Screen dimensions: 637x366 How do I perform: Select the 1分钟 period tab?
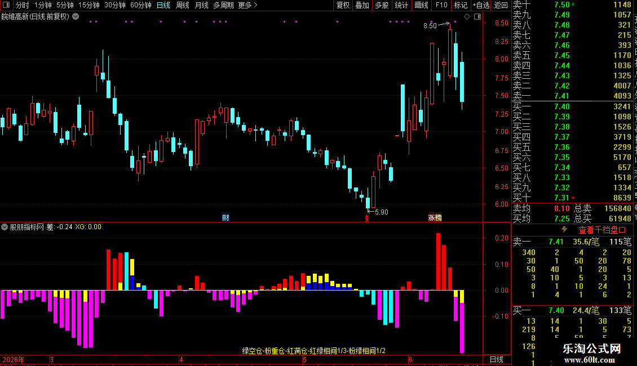(x=43, y=5)
